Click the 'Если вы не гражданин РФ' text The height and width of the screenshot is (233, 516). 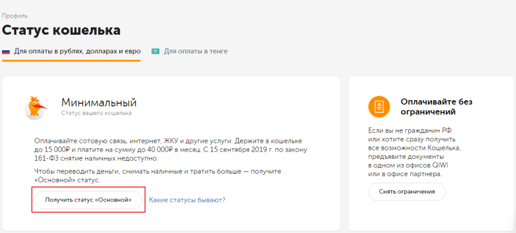click(x=410, y=130)
